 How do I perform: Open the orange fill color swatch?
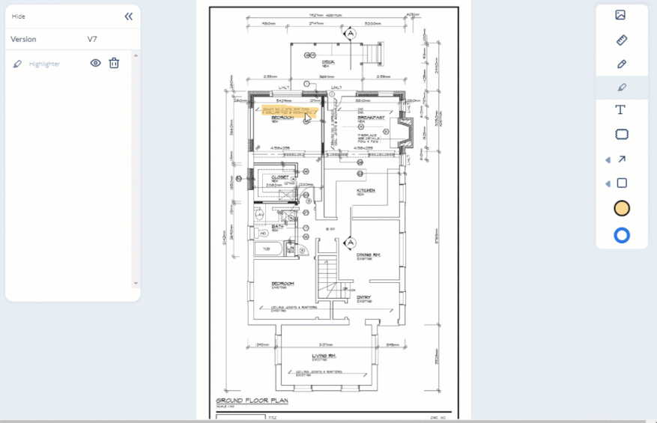622,209
